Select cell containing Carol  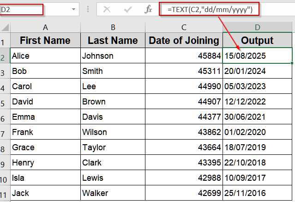[x=45, y=86]
